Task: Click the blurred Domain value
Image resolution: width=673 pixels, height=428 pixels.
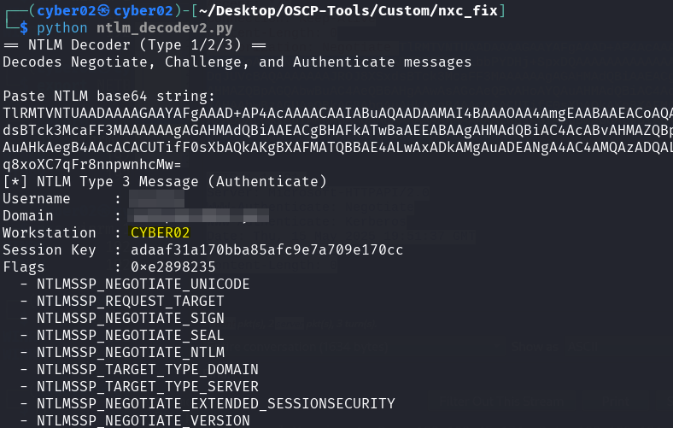Action: [198, 215]
